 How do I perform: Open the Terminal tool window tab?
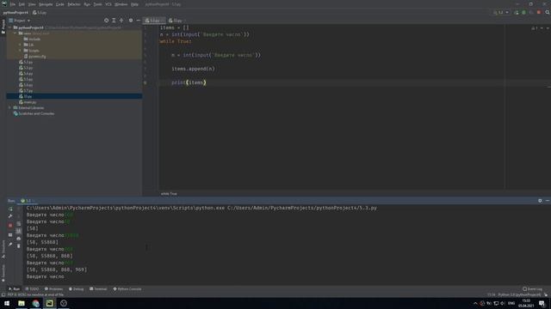pyautogui.click(x=98, y=289)
